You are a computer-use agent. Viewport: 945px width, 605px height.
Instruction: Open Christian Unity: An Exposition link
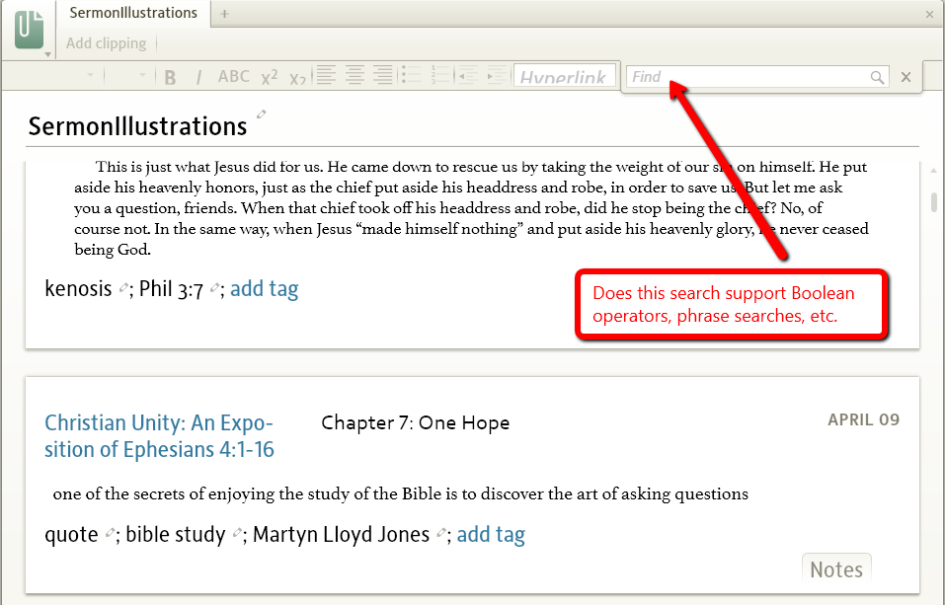[x=159, y=436]
